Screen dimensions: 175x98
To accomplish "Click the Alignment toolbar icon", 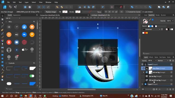I will coord(103,7).
